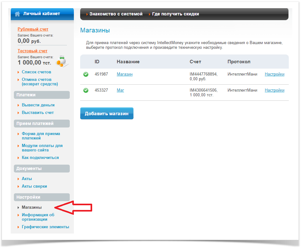
Task: Select Выставить счет in sidebar
Action: tap(38, 112)
